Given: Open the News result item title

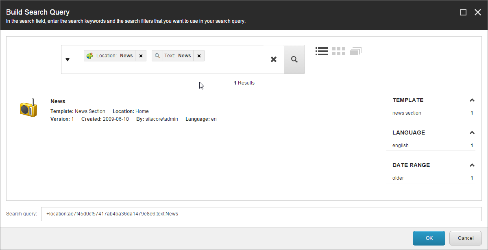Looking at the screenshot, I should (x=58, y=101).
